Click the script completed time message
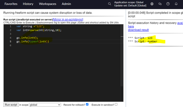The image size is (183, 107). tap(155, 15)
